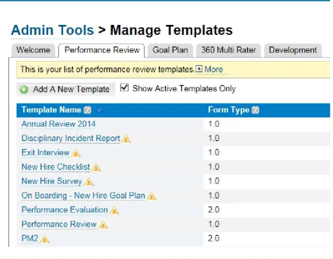
Task: Expand the More plus box in info banner
Action: click(199, 69)
